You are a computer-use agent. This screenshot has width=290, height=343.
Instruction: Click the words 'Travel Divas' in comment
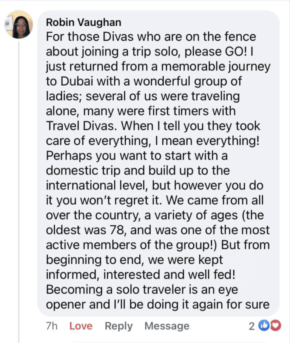tap(80, 126)
